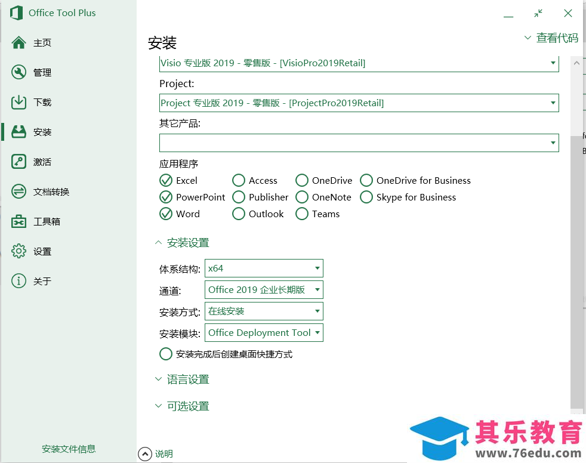This screenshot has height=463, width=586.
Task: Click the 关于 sidebar entry
Action: [x=42, y=281]
